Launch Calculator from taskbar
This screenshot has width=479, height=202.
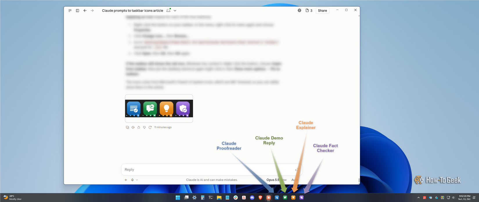[x=203, y=198]
